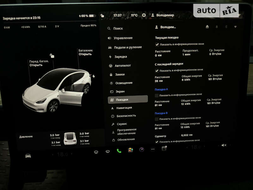The height and width of the screenshot is (190, 253).
Task: Uncheck info window display for current trip
Action: [x=157, y=44]
